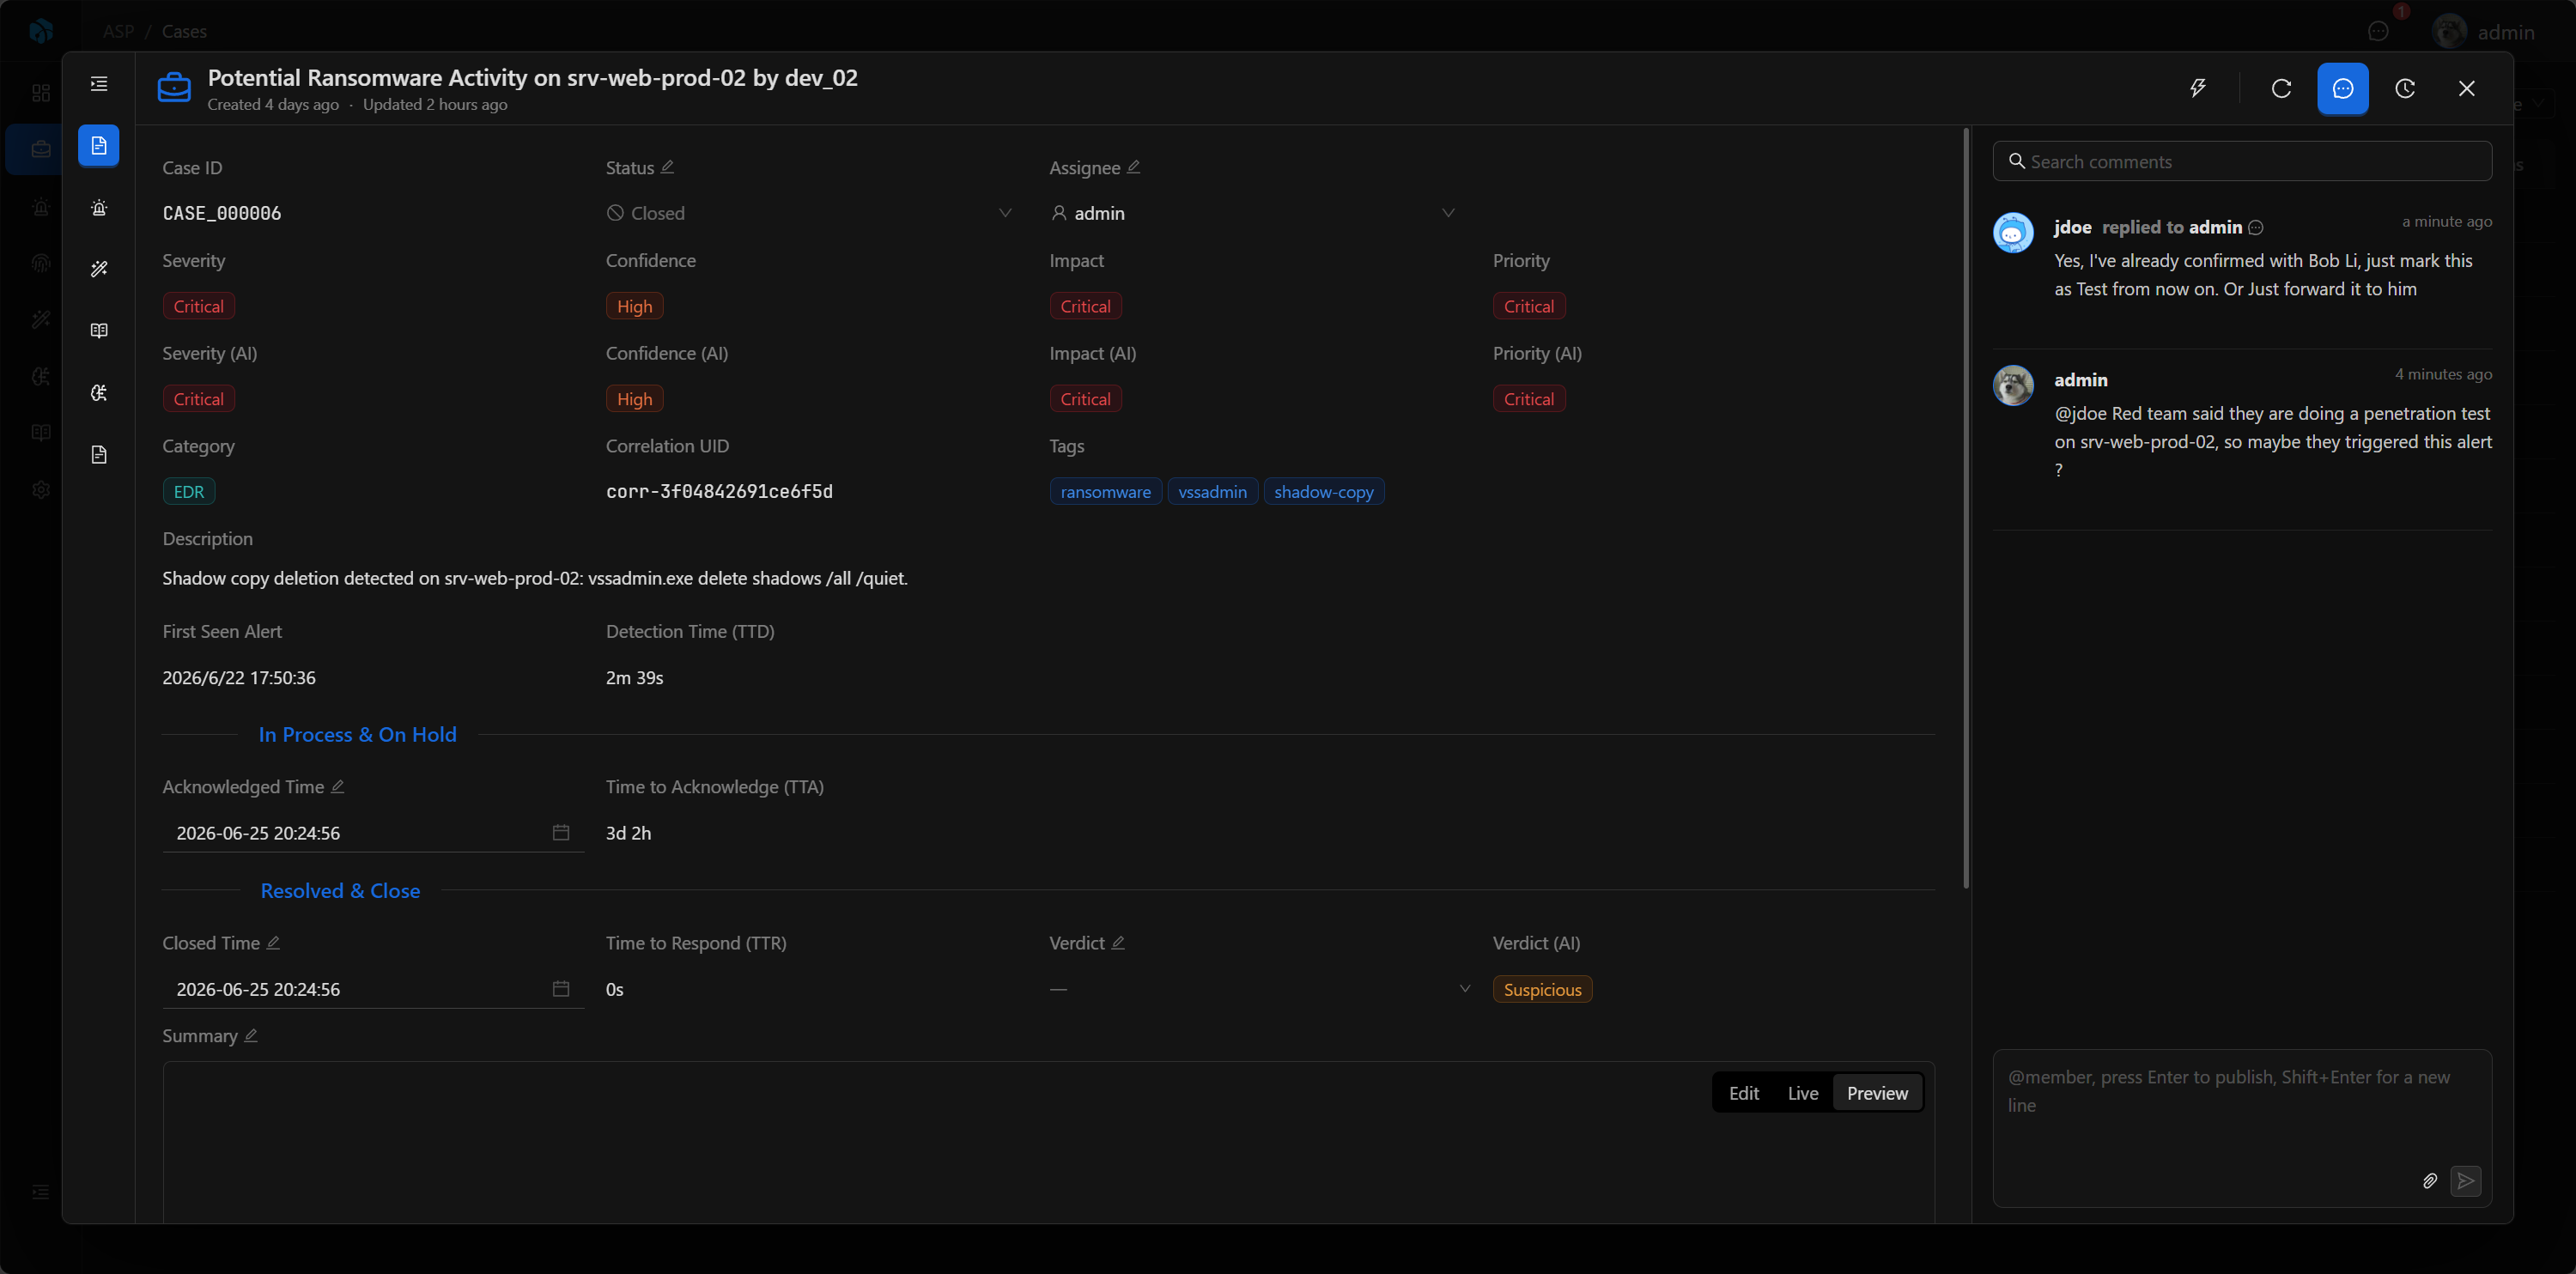The width and height of the screenshot is (2576, 1274).
Task: Send the comment with the arrow button
Action: pos(2466,1181)
